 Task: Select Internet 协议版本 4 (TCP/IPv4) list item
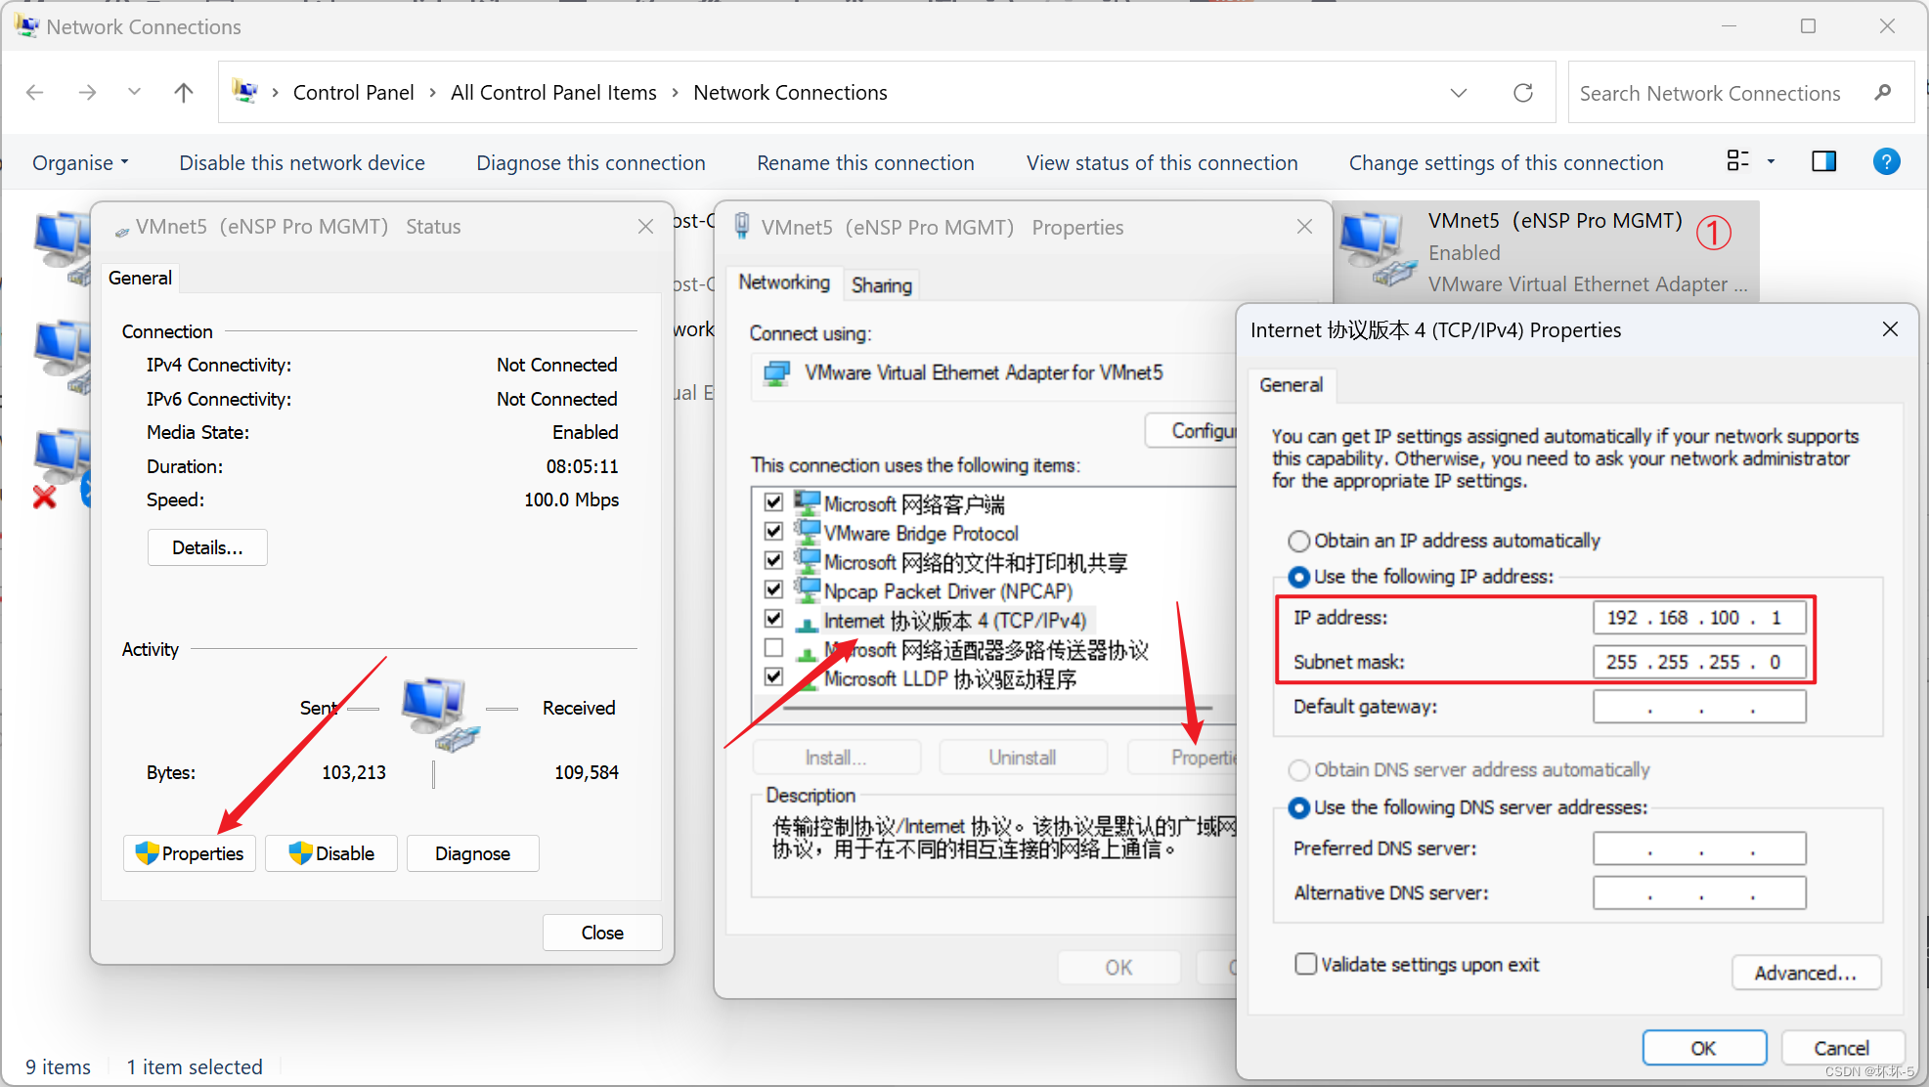954,621
